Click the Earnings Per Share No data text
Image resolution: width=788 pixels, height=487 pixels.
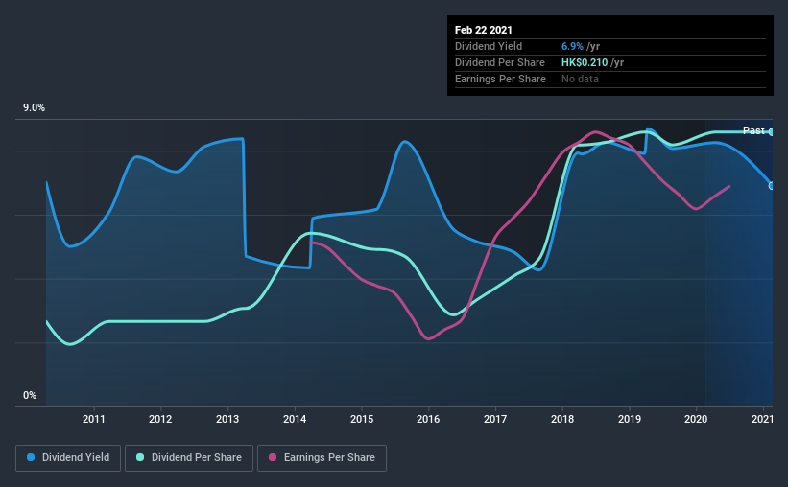[580, 79]
